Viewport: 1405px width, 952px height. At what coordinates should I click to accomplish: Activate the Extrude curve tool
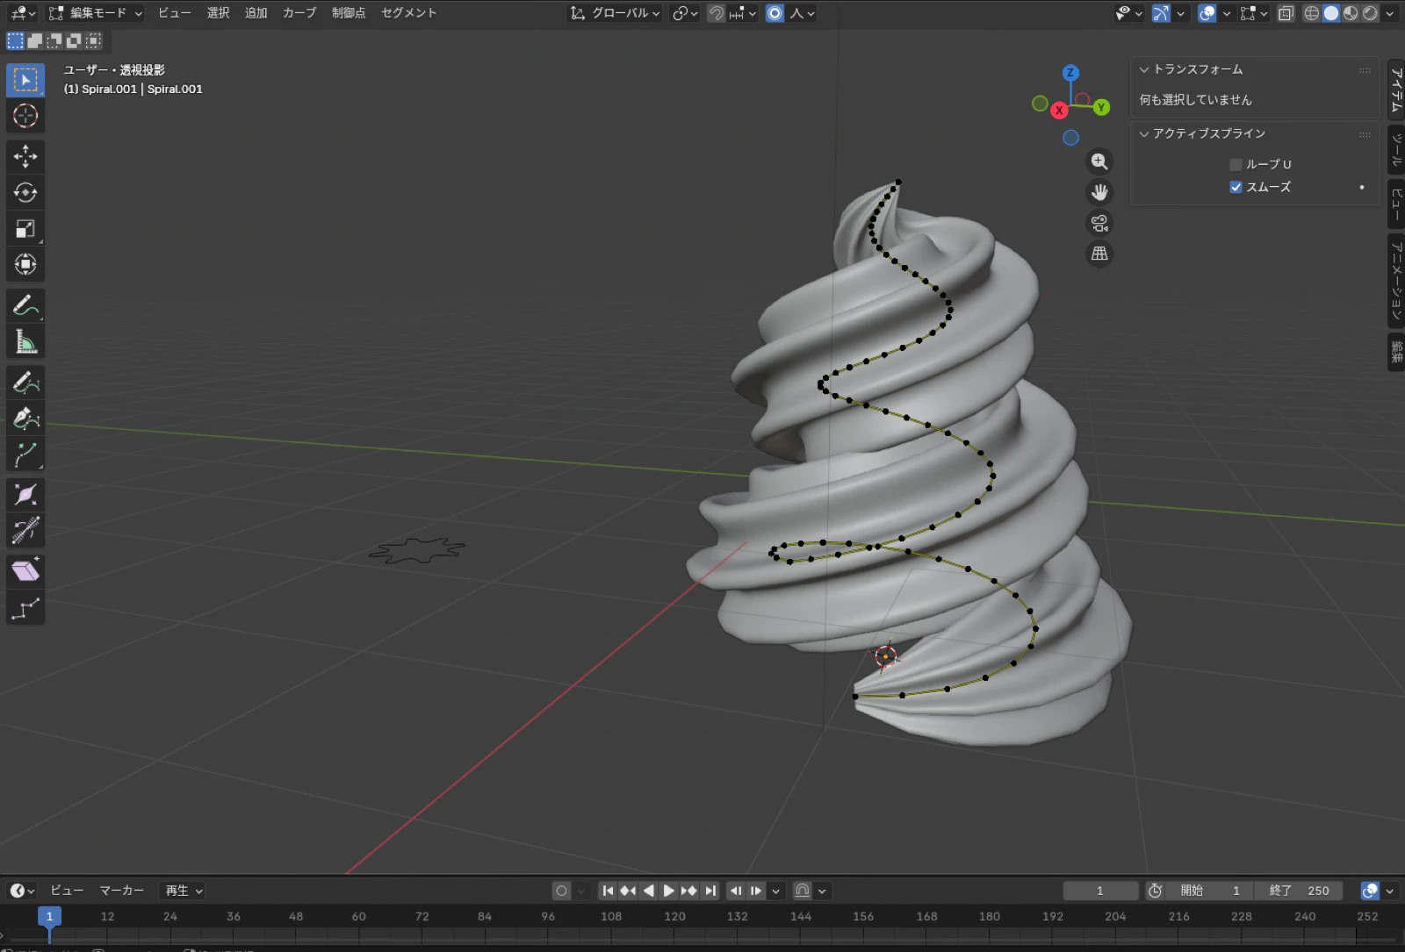[25, 455]
